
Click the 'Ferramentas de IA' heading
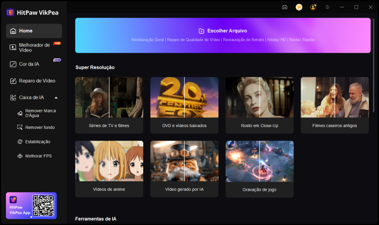point(96,219)
